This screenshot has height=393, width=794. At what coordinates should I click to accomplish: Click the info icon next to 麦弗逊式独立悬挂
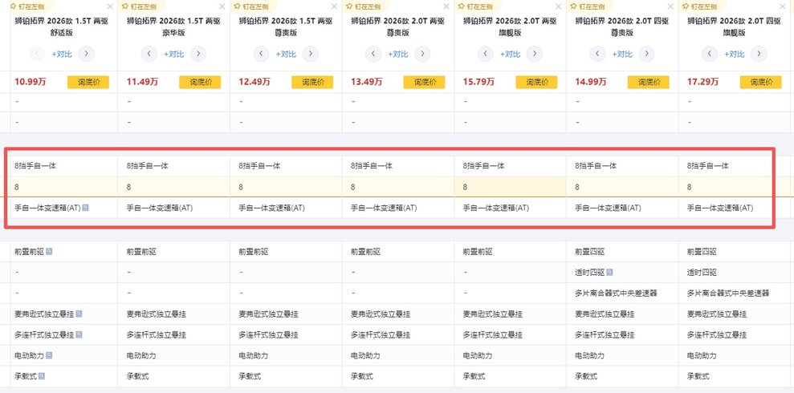[x=79, y=314]
